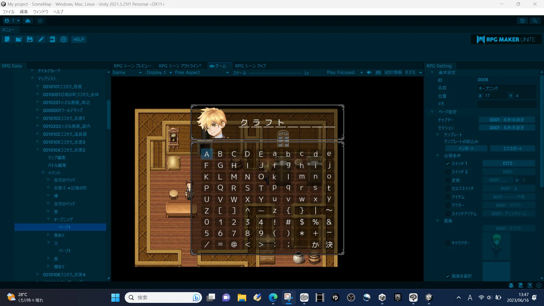Viewport: 544px width, 306px height.
Task: Open the Unity Hub taskbar icon
Action: click(382, 297)
